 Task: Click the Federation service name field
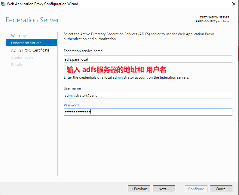pos(148,59)
